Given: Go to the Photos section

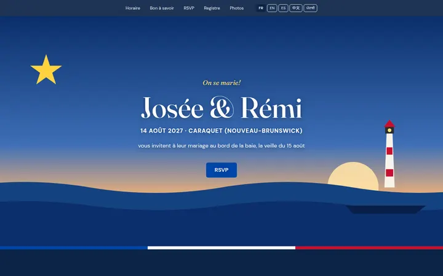Looking at the screenshot, I should pos(236,8).
